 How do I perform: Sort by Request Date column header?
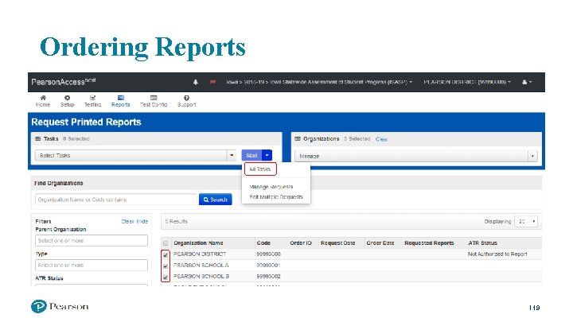(x=337, y=243)
